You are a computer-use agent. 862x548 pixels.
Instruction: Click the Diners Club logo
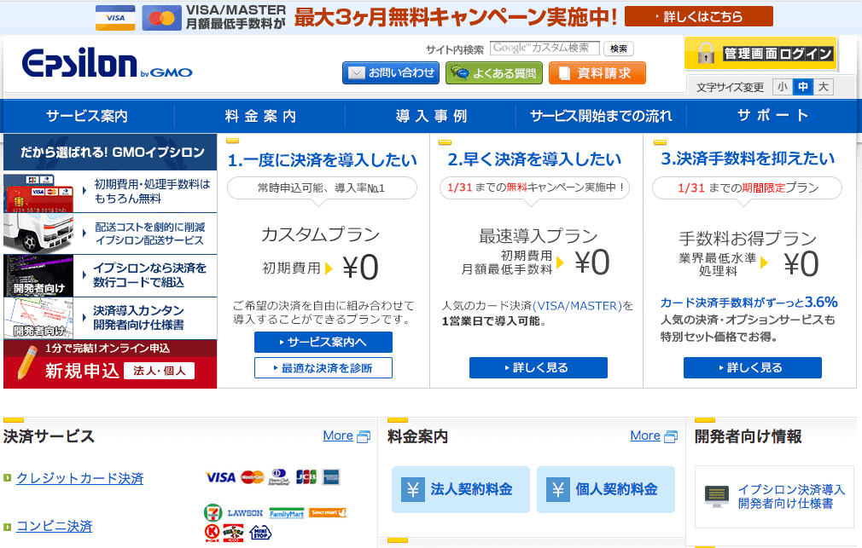click(279, 476)
